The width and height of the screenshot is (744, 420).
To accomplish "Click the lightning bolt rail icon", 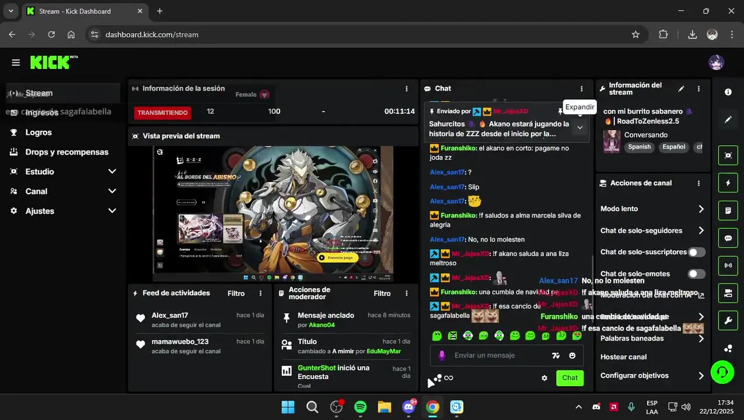I will coord(728,183).
